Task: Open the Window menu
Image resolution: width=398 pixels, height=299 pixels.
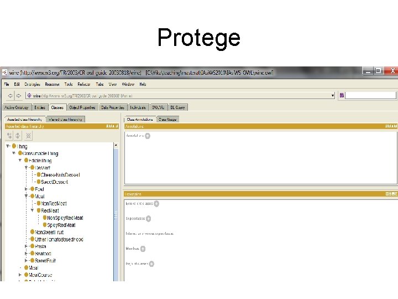Action: coord(128,84)
